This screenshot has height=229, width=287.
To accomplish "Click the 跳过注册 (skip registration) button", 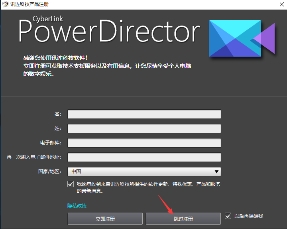I will pos(183,219).
